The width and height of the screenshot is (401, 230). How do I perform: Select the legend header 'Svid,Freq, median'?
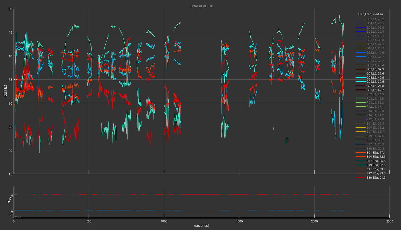click(x=371, y=14)
